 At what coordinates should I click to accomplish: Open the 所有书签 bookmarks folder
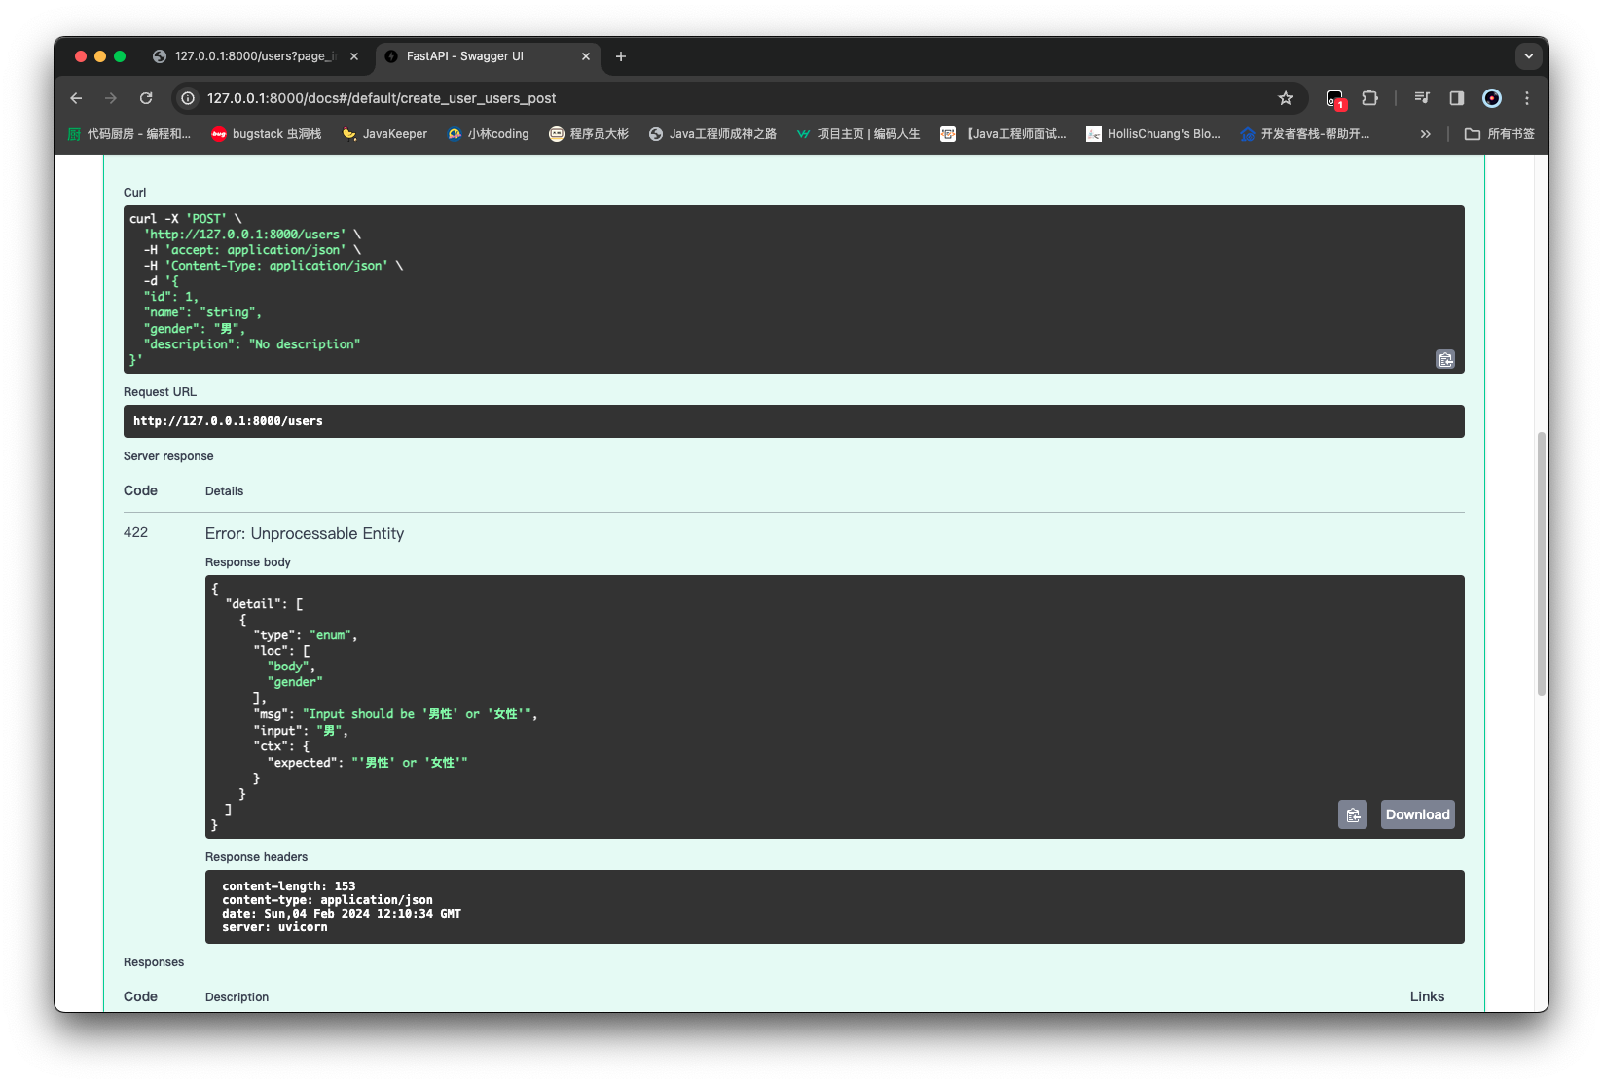(x=1500, y=134)
